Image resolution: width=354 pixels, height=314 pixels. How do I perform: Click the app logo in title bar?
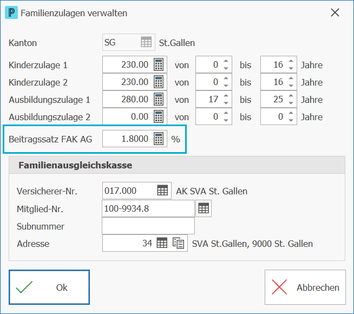click(x=11, y=13)
